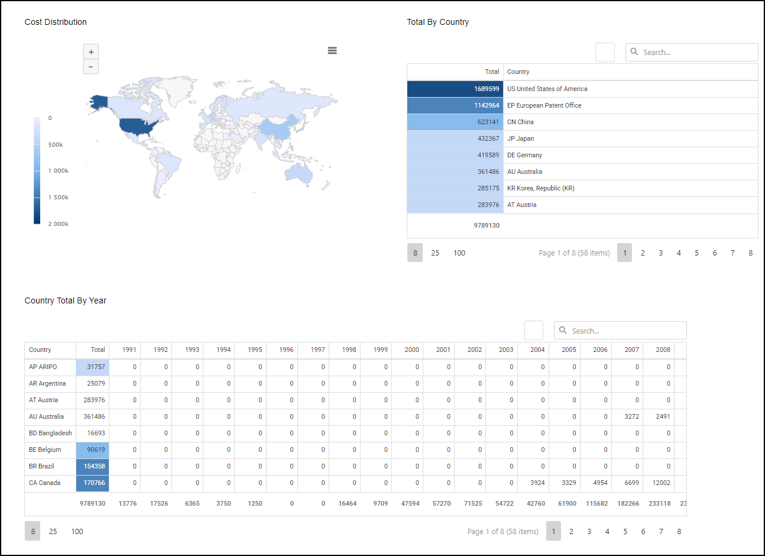
Task: Jump to page 8 of Total By Country
Action: pyautogui.click(x=750, y=253)
